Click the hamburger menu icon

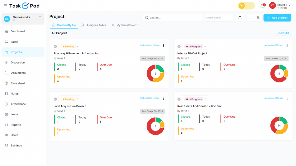point(5,6)
